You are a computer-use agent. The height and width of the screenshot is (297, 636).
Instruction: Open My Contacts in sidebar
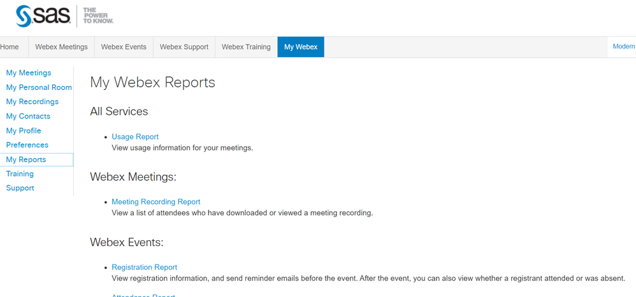tap(29, 116)
